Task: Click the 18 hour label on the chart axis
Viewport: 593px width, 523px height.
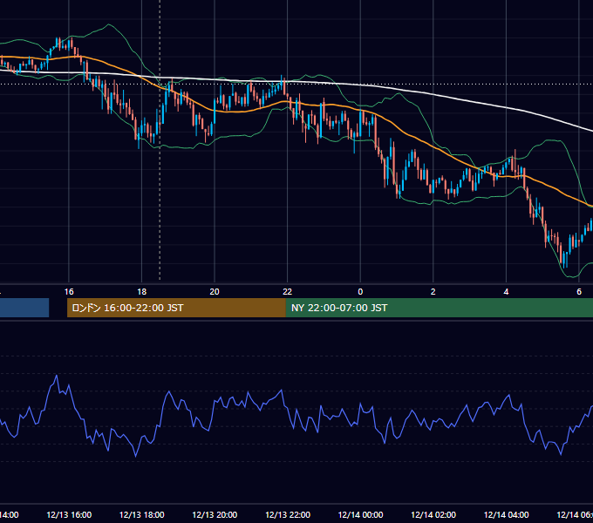Action: coord(141,292)
